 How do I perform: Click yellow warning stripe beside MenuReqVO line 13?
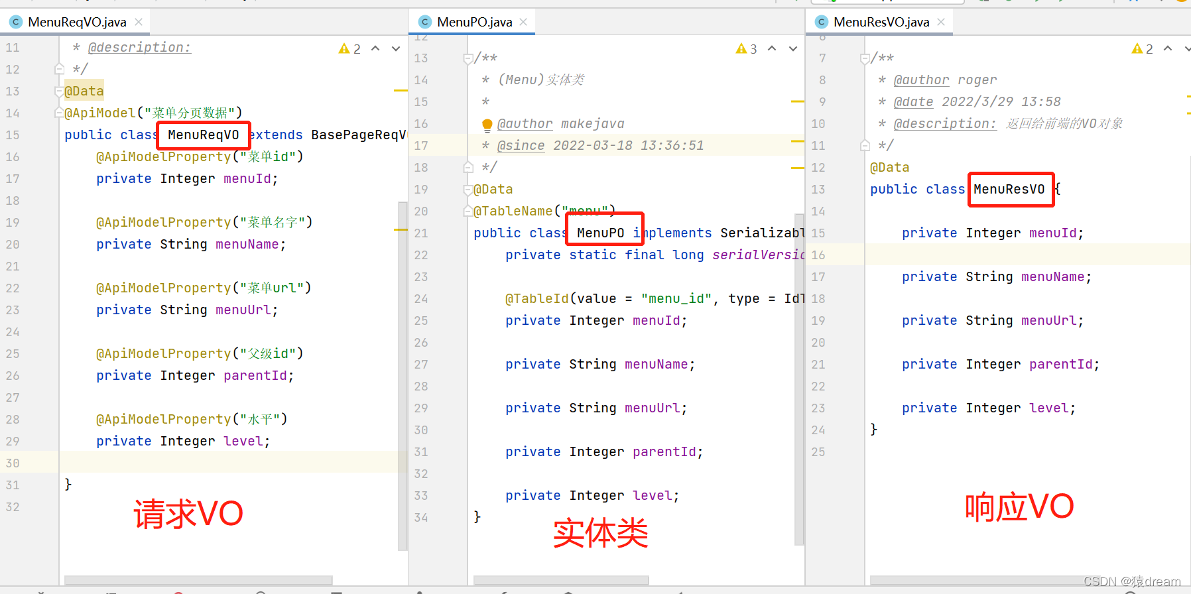click(400, 90)
